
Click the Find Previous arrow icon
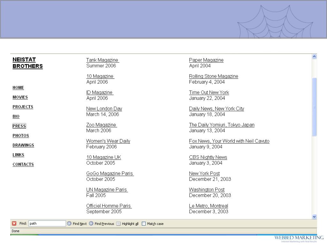(91, 224)
